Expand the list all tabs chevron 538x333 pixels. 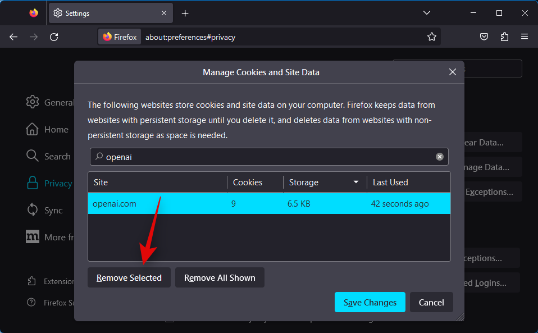click(427, 13)
